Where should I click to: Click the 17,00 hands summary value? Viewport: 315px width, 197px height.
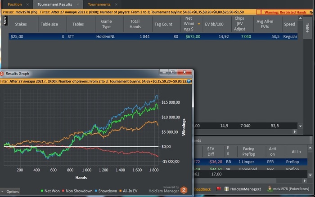(216, 174)
